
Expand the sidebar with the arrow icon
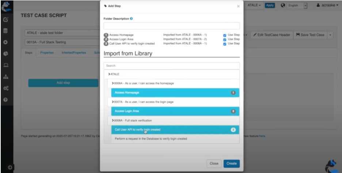tap(10, 167)
